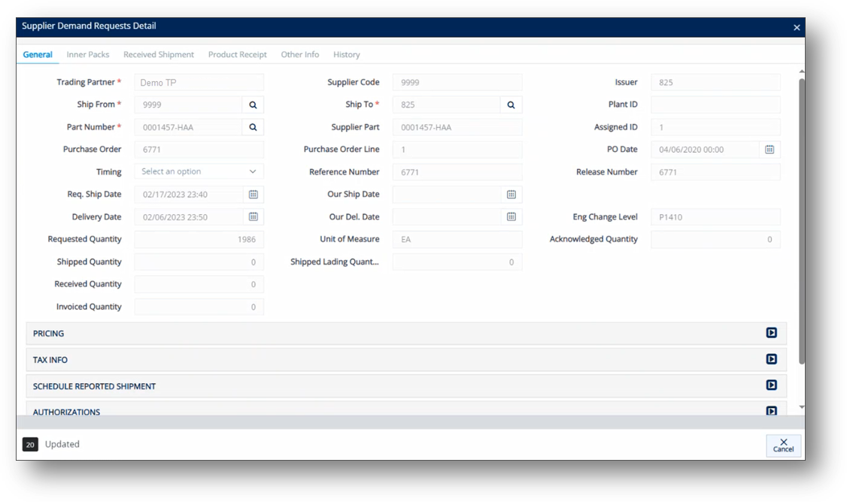Close the Supplier Demand Requests Detail dialog

pyautogui.click(x=797, y=28)
